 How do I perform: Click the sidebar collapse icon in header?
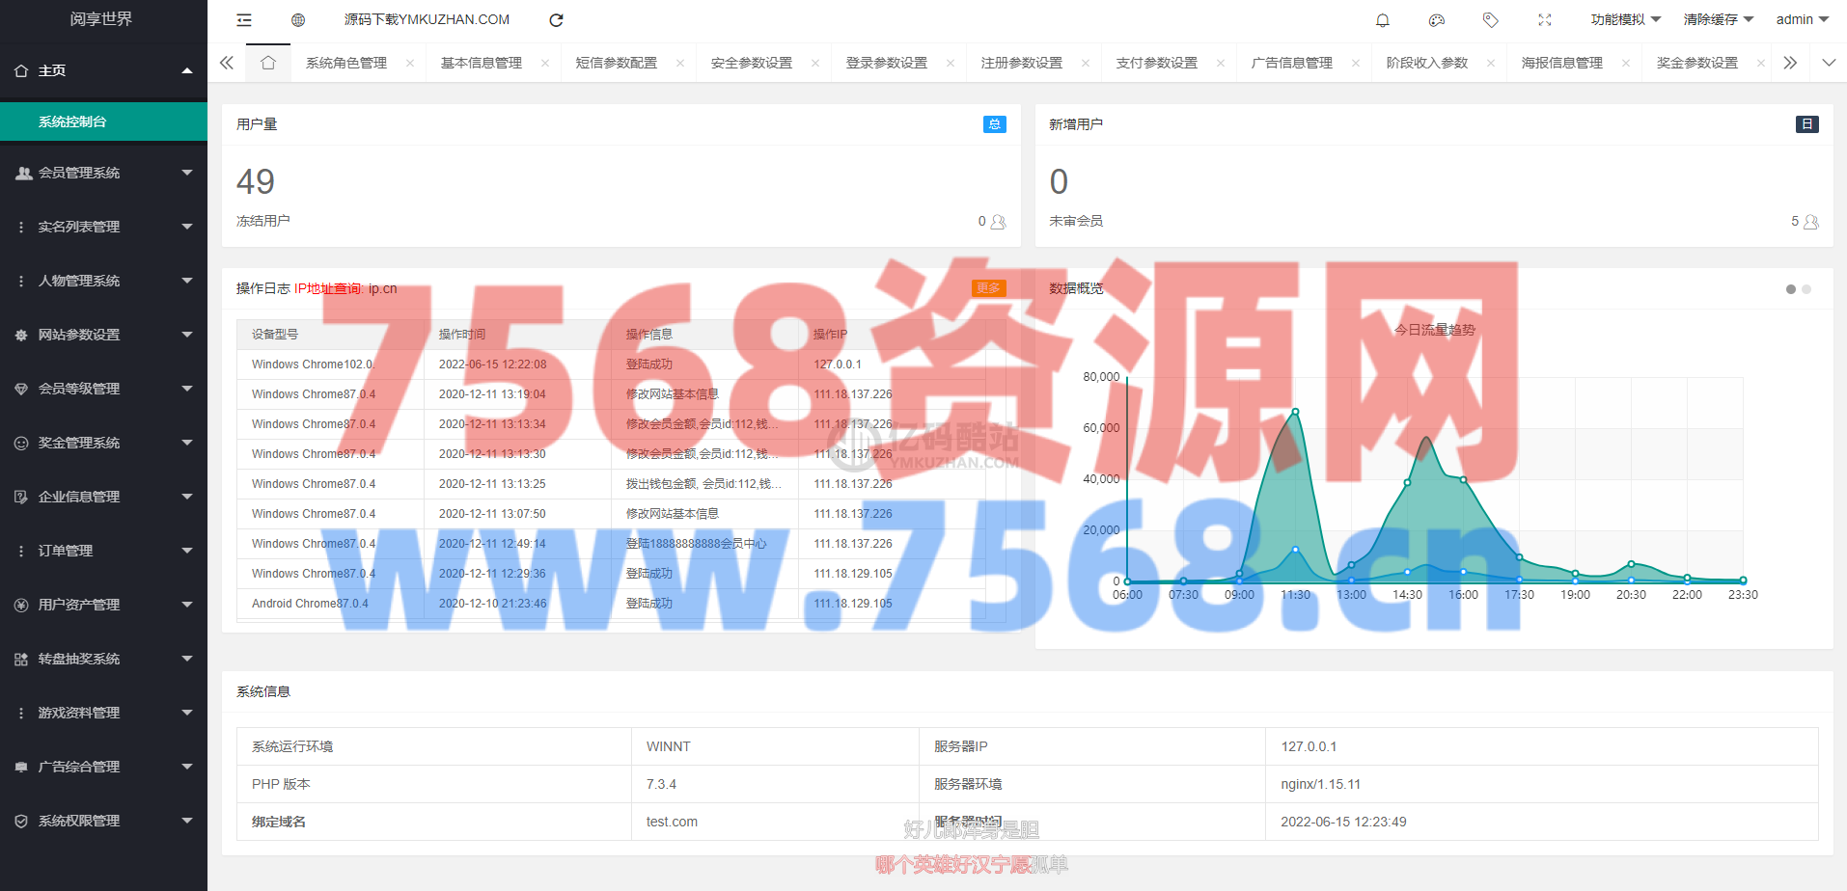click(x=244, y=20)
